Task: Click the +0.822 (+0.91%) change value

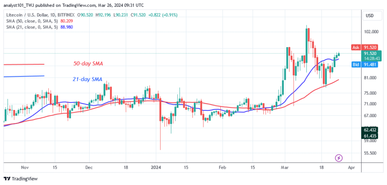Action: 163,15
